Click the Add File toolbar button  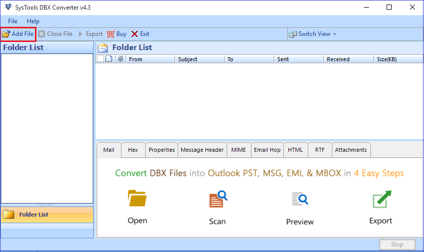click(x=18, y=34)
